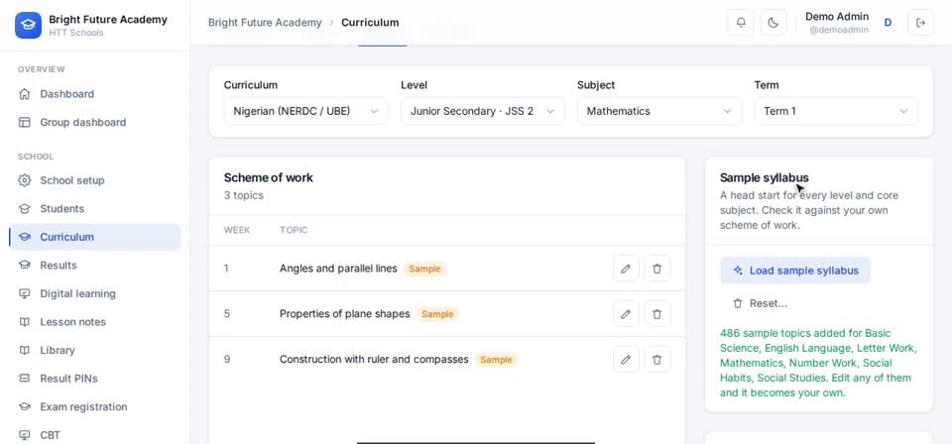This screenshot has width=952, height=444.
Task: Open the Library page
Action: (x=95, y=351)
